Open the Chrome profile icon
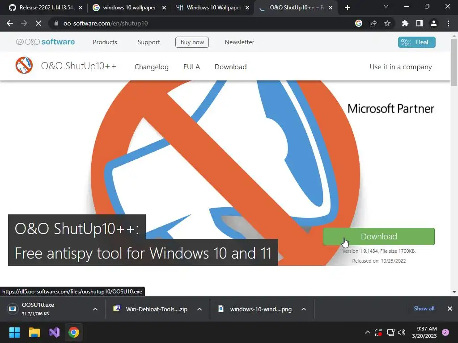 click(434, 23)
